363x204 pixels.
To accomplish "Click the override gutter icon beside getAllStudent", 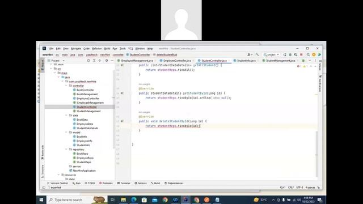I will [123, 65].
